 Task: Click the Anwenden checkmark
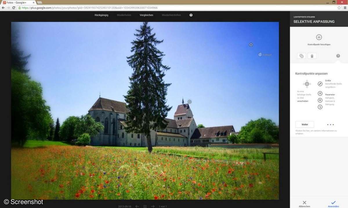333,203
